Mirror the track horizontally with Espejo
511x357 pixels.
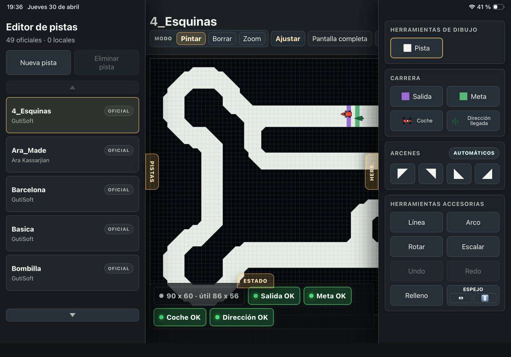pos(461,298)
